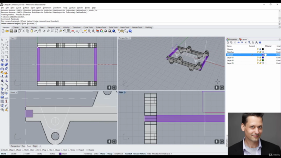Screen dimensions: 281x158
Task: Create a new file from Standard toolbar
Action: click(3, 31)
